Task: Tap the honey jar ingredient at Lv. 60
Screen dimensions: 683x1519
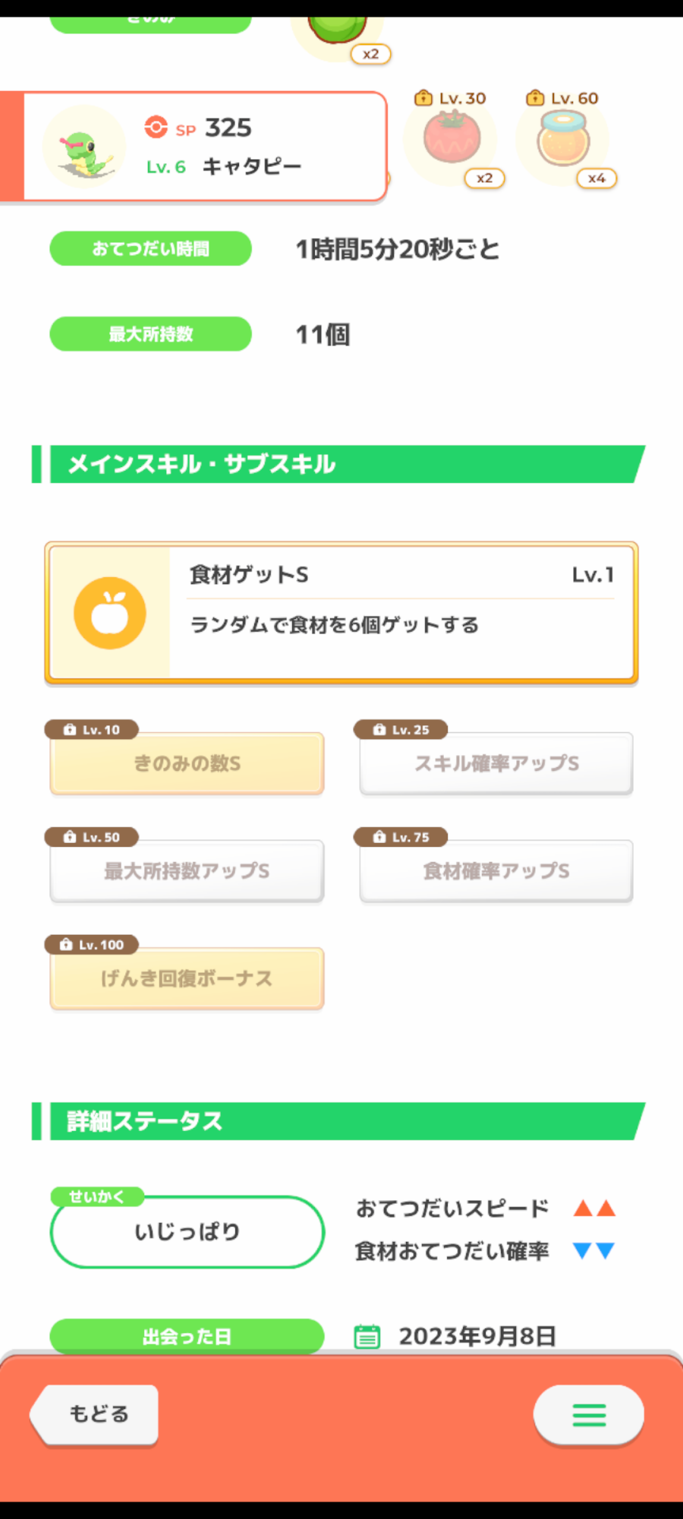Action: (x=563, y=138)
